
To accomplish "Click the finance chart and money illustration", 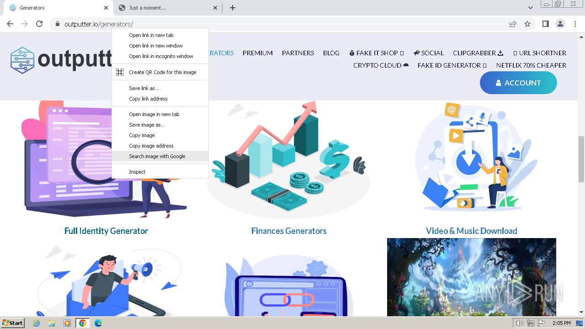I will [289, 159].
